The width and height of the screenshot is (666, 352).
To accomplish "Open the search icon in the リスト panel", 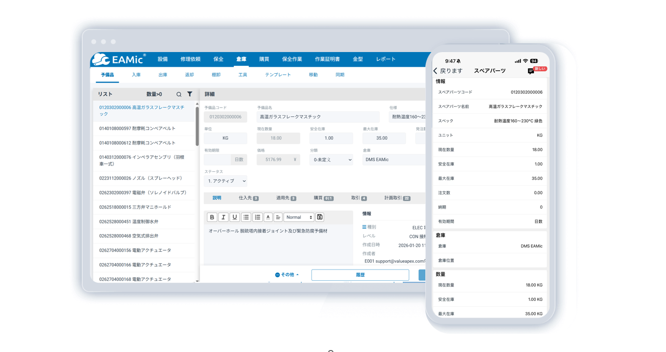I will [x=178, y=93].
